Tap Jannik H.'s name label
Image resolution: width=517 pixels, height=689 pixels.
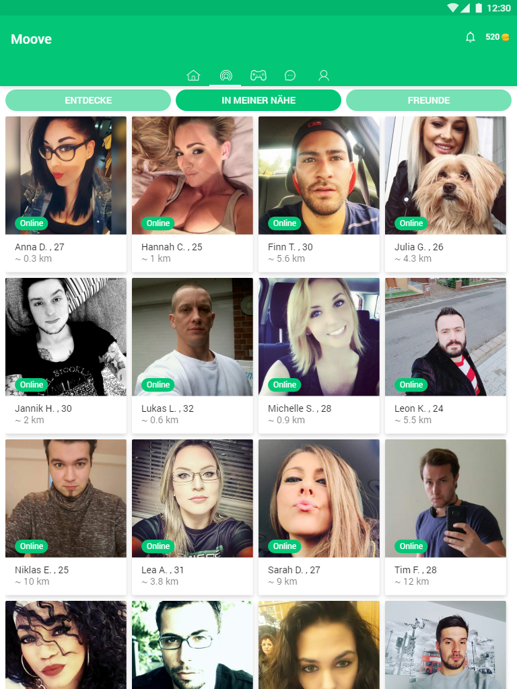(43, 408)
